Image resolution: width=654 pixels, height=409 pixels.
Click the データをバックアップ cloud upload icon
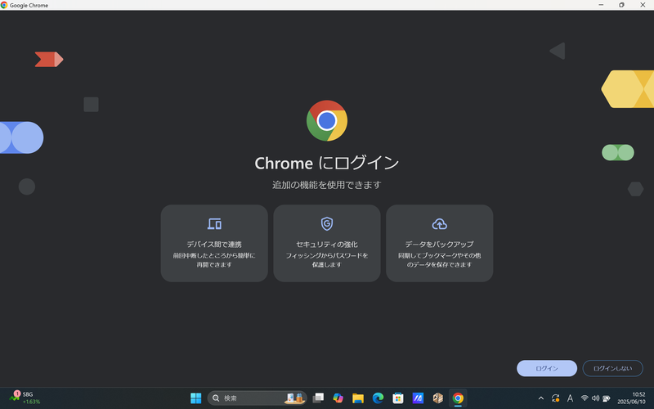click(x=439, y=224)
